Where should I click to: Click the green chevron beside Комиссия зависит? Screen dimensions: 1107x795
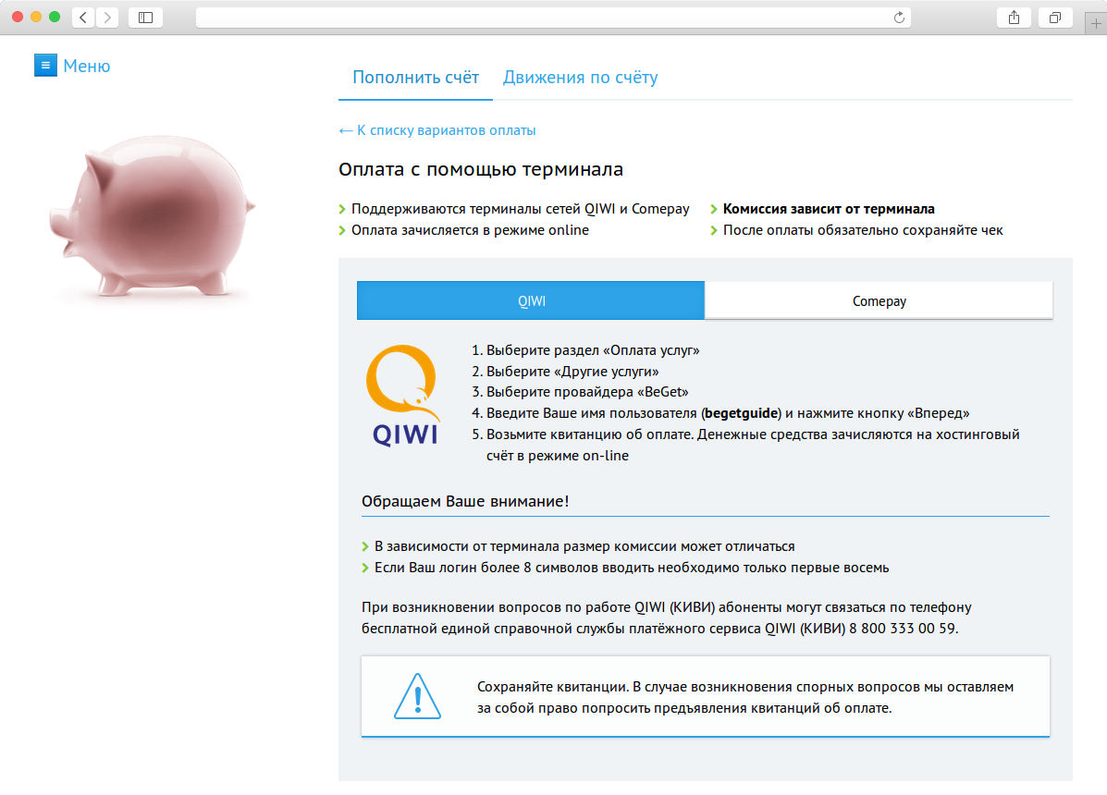click(714, 210)
